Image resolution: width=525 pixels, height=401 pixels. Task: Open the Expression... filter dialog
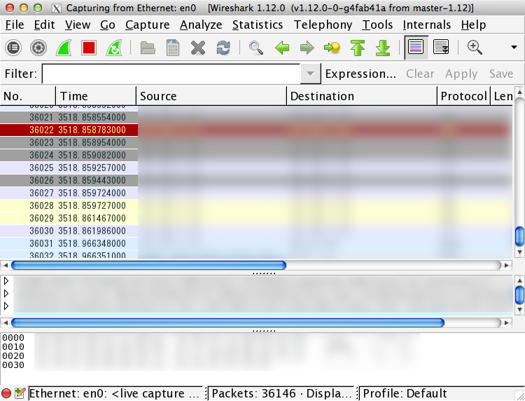tap(360, 74)
